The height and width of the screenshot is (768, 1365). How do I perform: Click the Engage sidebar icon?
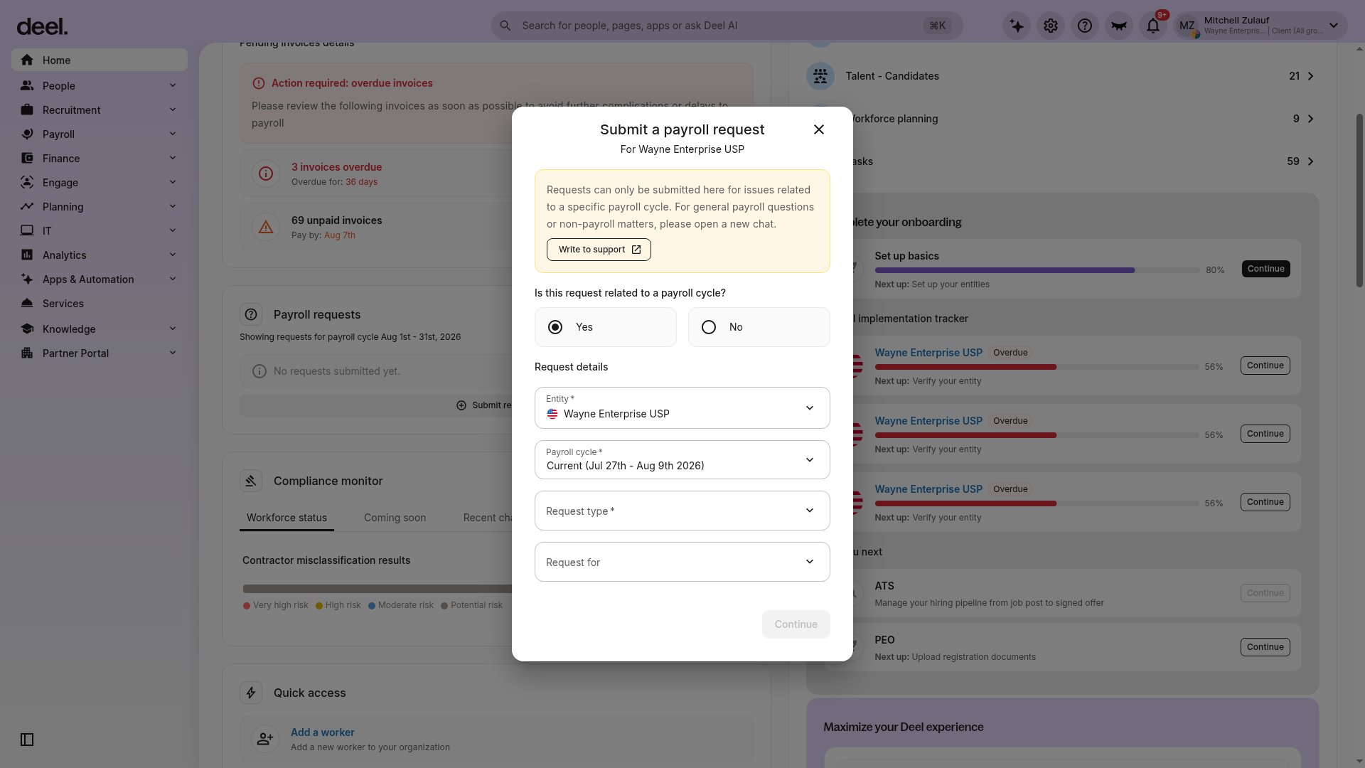pos(27,182)
